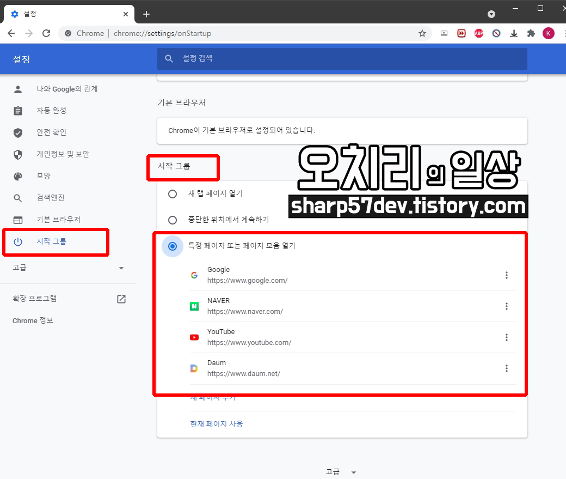Click https://www.youtube.com/ URL text

[249, 343]
